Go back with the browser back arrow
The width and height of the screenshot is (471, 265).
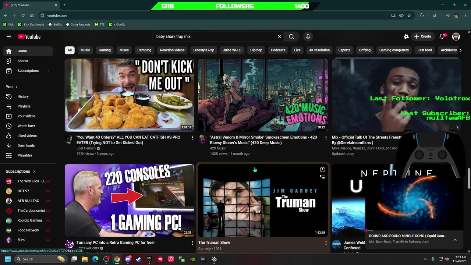tap(5, 15)
